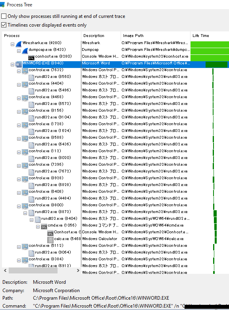229x310 pixels.
Task: Collapse the control.exe (8800) node
Action: (x=19, y=206)
